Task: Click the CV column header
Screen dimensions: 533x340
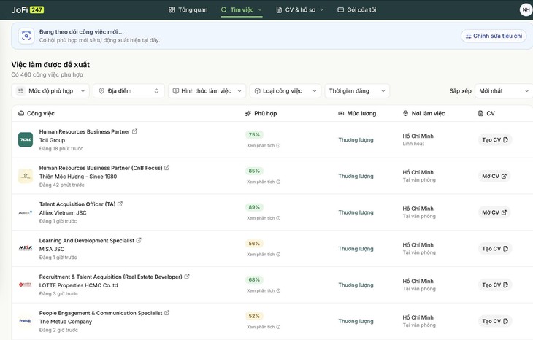Action: click(x=486, y=113)
